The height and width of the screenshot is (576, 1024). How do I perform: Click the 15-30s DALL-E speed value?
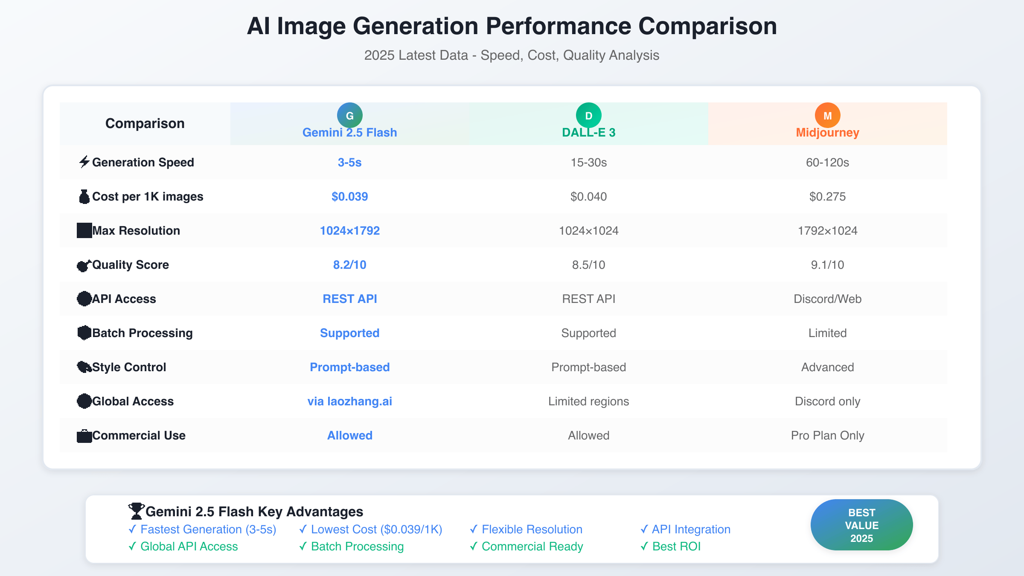(589, 162)
